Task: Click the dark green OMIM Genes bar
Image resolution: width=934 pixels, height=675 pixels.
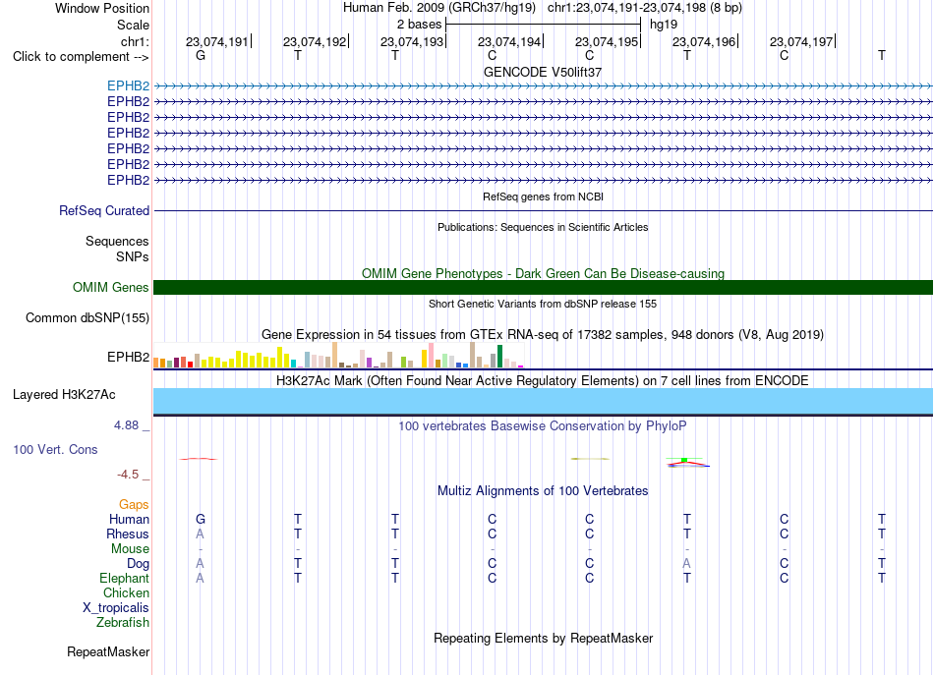Action: [x=543, y=288]
